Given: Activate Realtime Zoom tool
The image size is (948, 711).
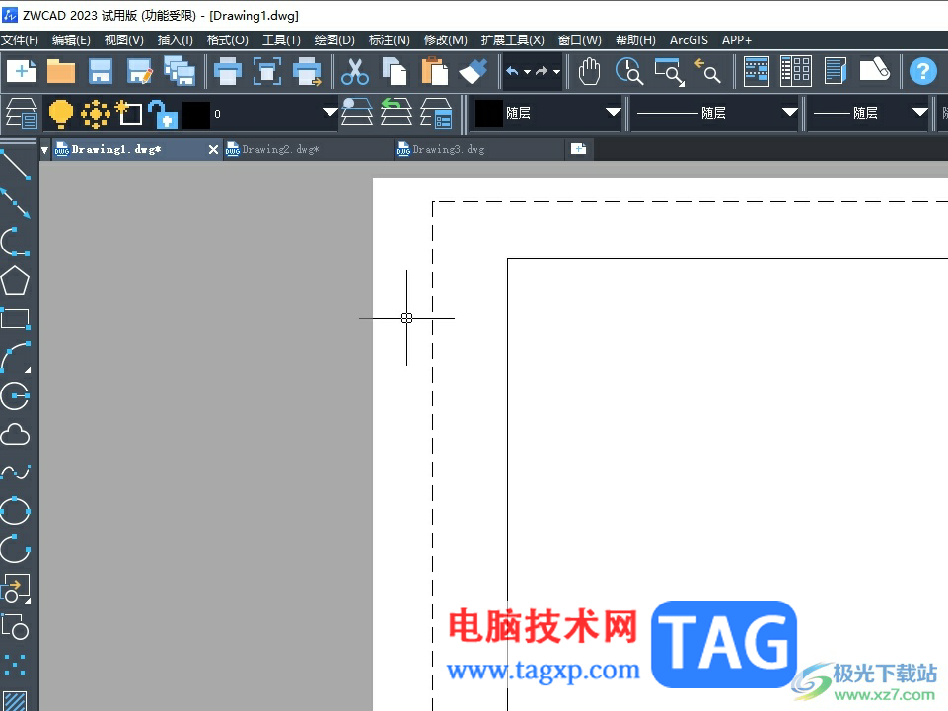Looking at the screenshot, I should click(628, 71).
